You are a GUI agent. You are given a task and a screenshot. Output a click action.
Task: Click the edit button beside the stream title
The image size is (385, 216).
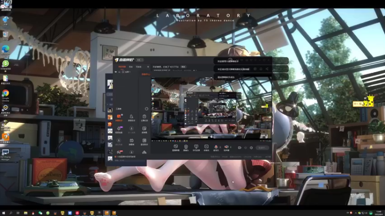click(x=183, y=67)
